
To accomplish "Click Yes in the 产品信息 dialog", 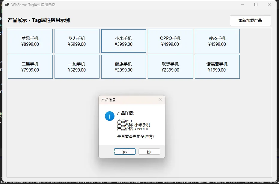I will (x=125, y=152).
